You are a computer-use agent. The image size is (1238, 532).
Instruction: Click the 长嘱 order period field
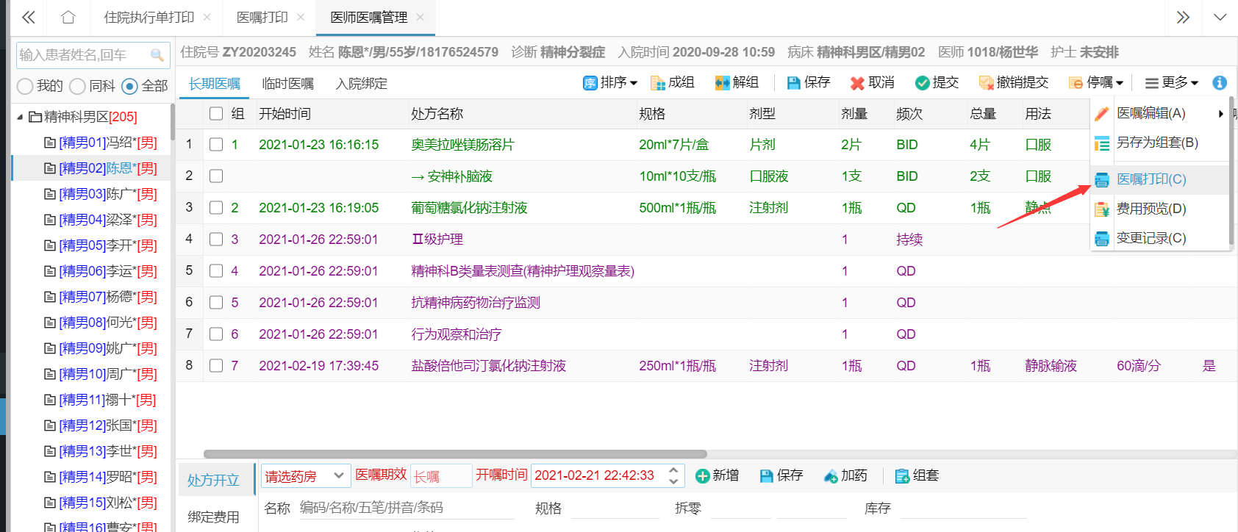pos(441,476)
